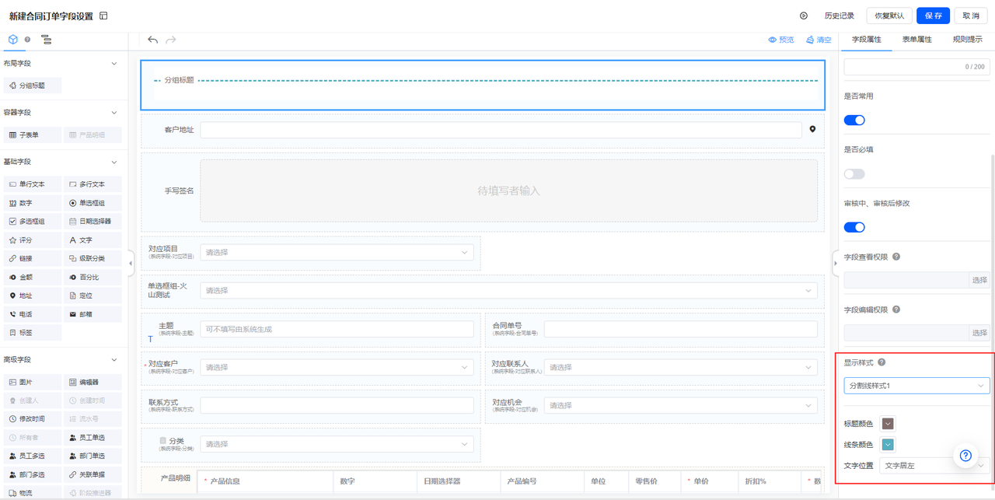Click the location pin icon beside 客户地址
Image resolution: width=995 pixels, height=500 pixels.
tap(812, 130)
